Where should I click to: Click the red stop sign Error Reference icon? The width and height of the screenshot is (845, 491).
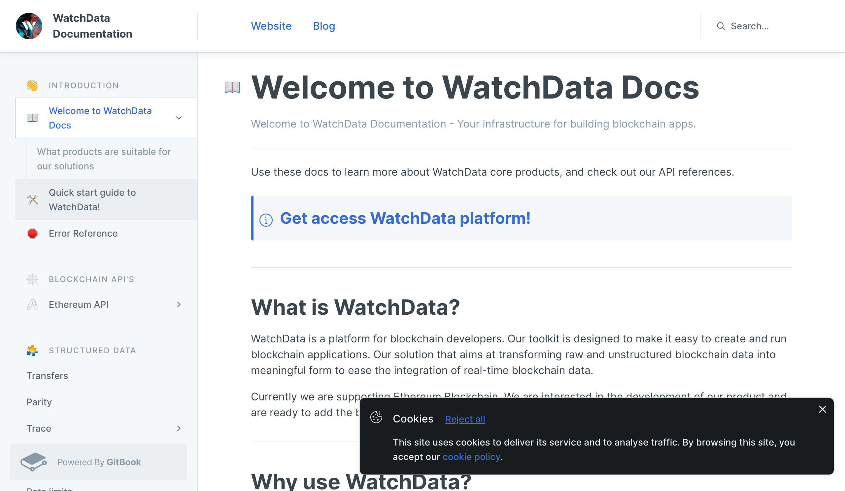(x=32, y=233)
